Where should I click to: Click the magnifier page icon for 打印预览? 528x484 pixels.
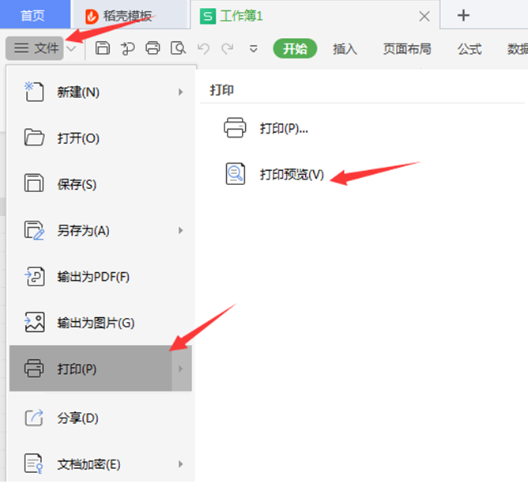point(235,174)
